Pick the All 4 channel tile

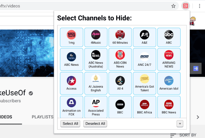(x=120, y=83)
